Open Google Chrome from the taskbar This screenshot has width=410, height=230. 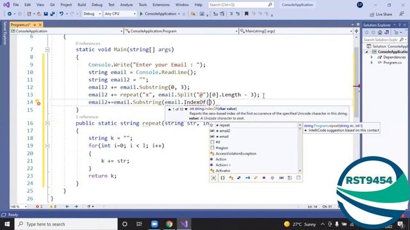[169, 224]
